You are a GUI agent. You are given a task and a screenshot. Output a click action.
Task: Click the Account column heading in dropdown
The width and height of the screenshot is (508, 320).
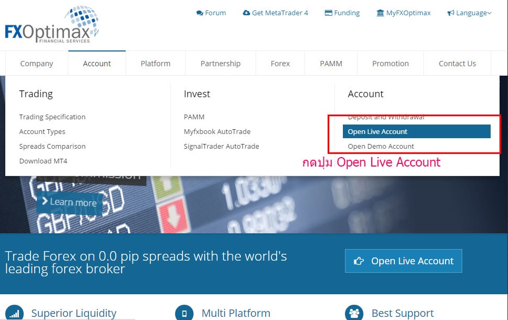(365, 94)
